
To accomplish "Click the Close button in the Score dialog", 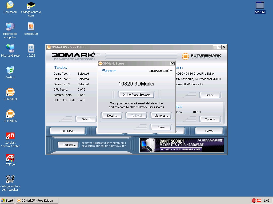I will (x=161, y=127).
